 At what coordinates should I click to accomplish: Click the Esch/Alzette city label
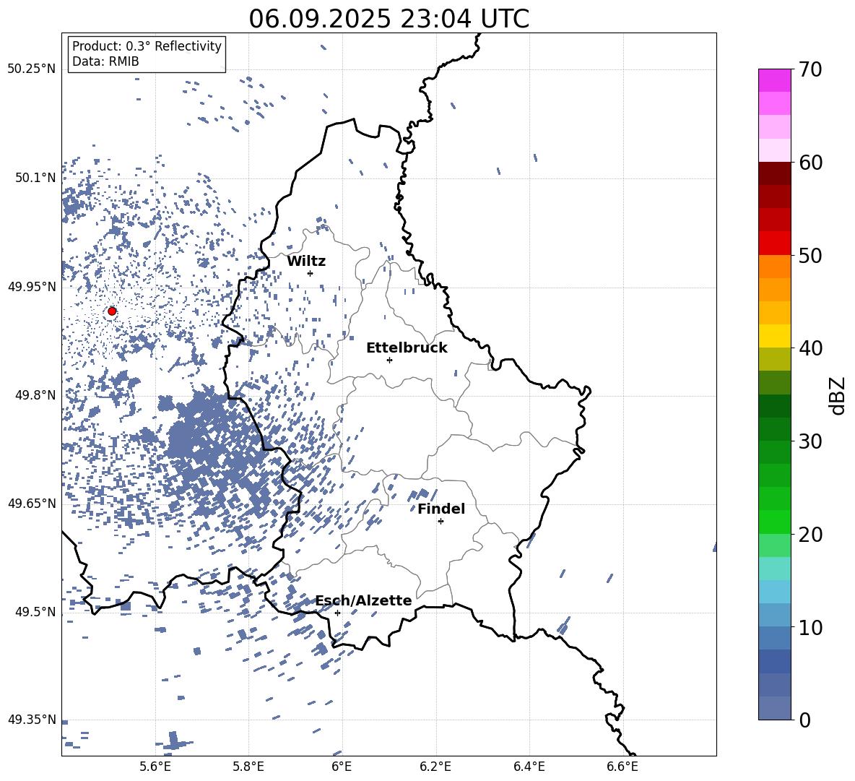click(364, 600)
